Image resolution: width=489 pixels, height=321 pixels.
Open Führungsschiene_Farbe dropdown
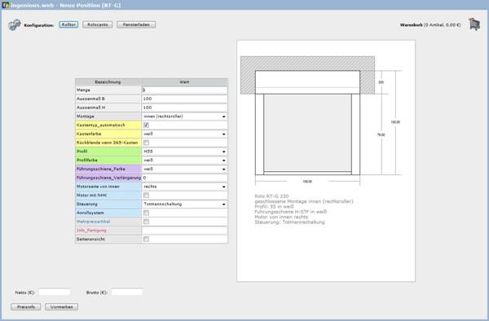point(185,169)
